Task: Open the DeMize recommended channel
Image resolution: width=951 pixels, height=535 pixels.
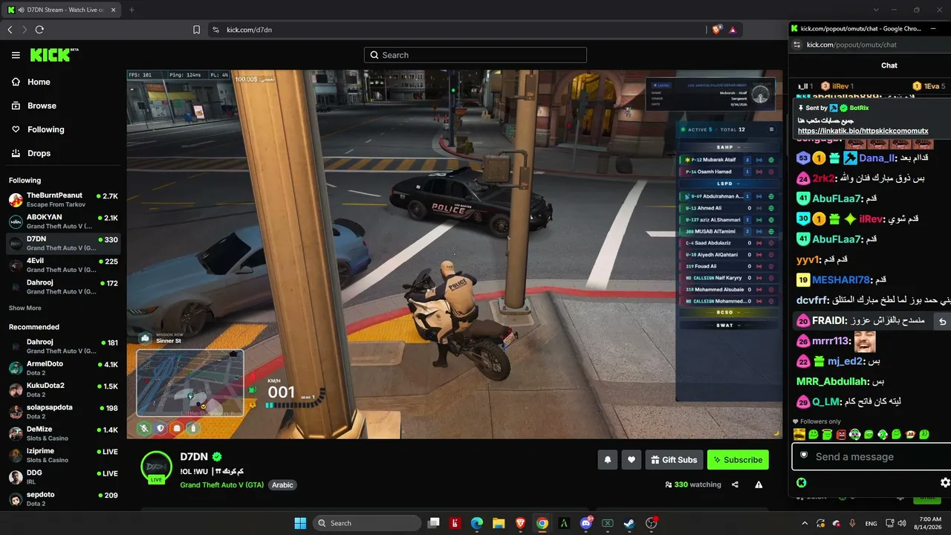Action: [63, 433]
